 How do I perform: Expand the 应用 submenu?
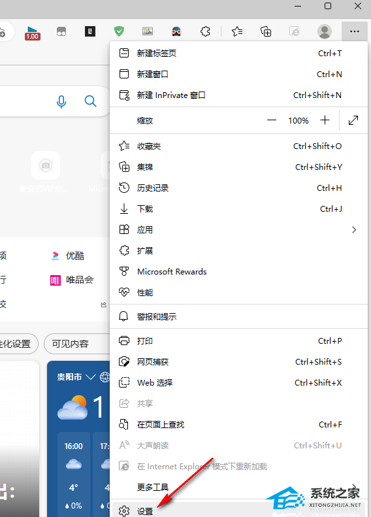[x=238, y=230]
